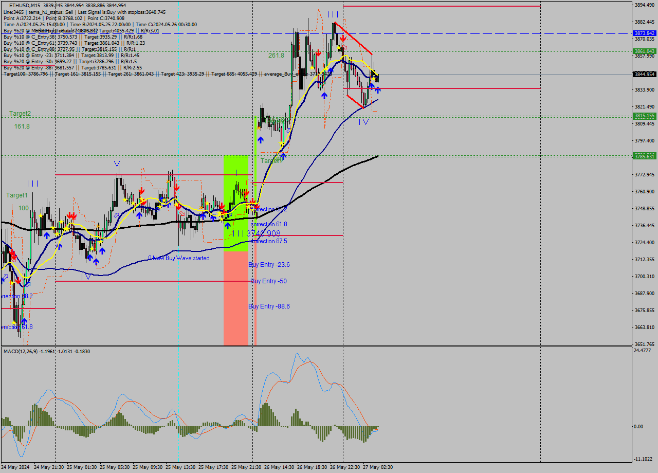Select the 26 May 22:30 time label
Viewport: 658px width, 473px height.
(345, 467)
